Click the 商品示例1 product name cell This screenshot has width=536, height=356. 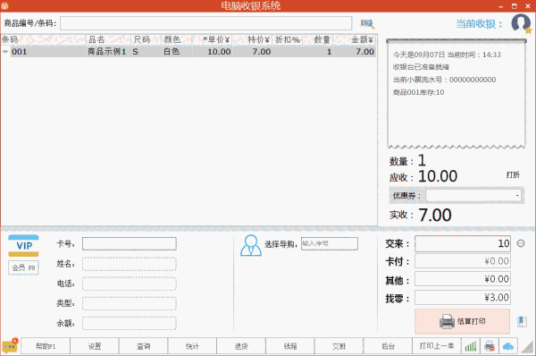click(108, 52)
